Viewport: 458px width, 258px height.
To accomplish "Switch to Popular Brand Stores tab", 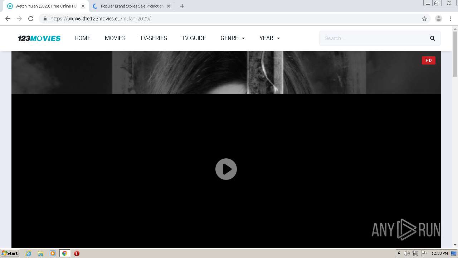I will click(x=132, y=6).
